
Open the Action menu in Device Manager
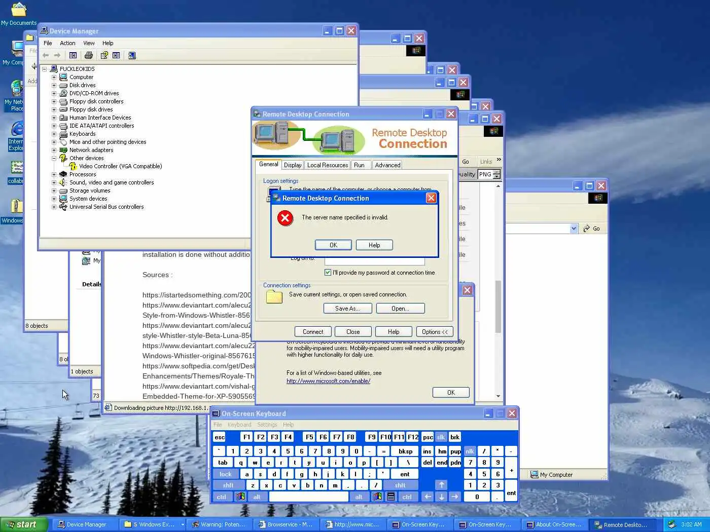coord(67,43)
